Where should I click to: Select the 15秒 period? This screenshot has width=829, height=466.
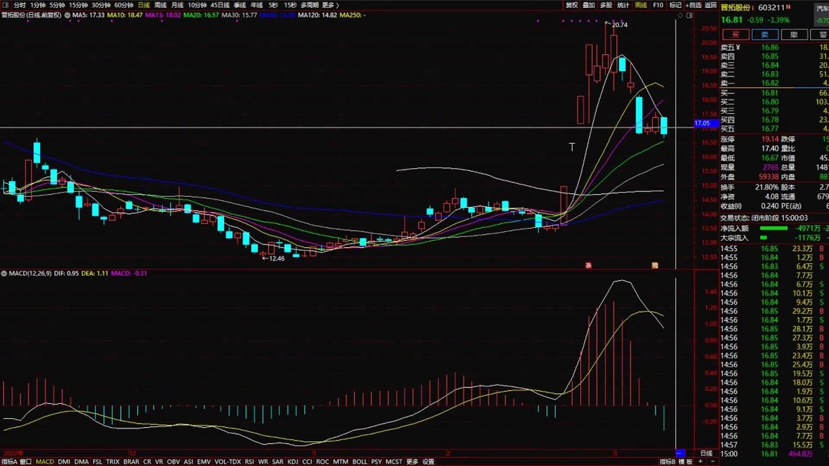click(290, 5)
